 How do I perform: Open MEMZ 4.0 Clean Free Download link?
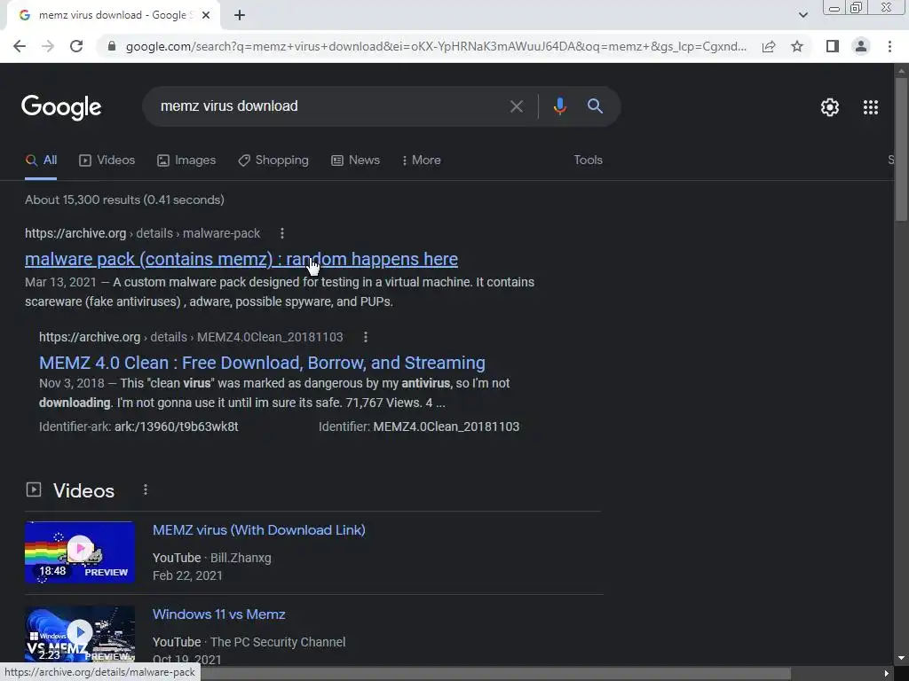tap(262, 363)
